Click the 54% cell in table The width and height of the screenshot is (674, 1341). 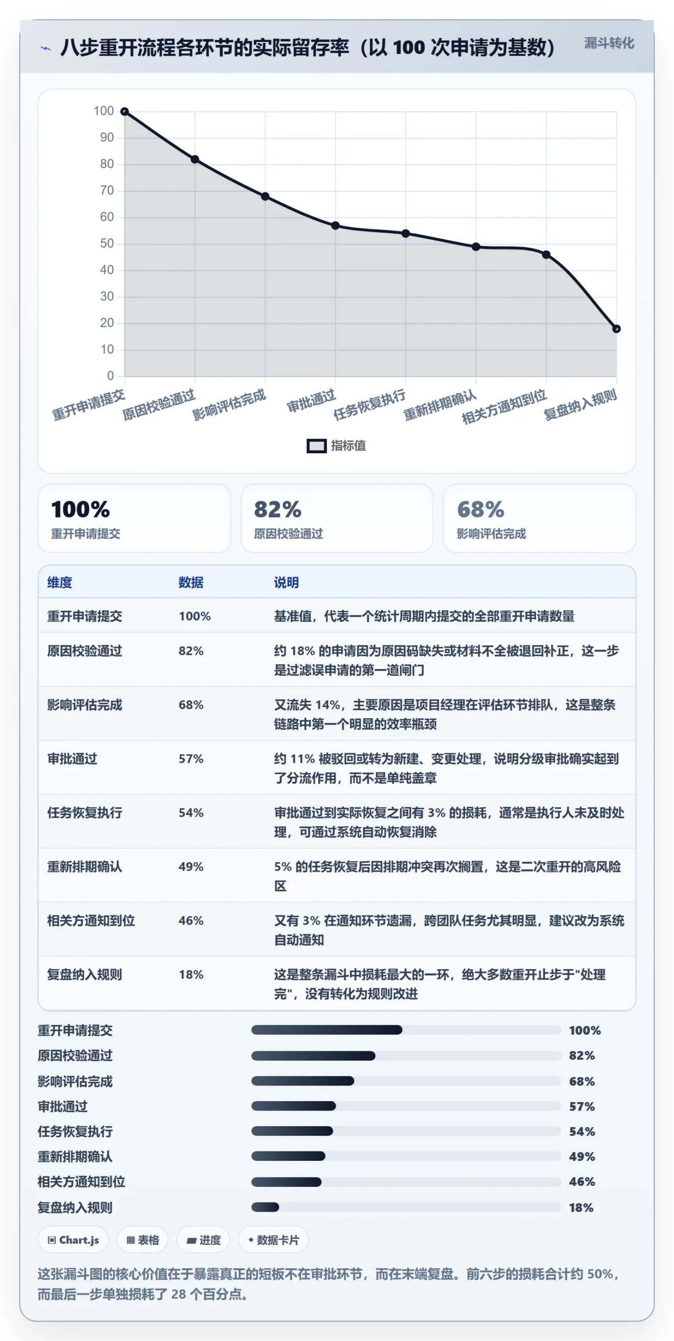[x=191, y=813]
